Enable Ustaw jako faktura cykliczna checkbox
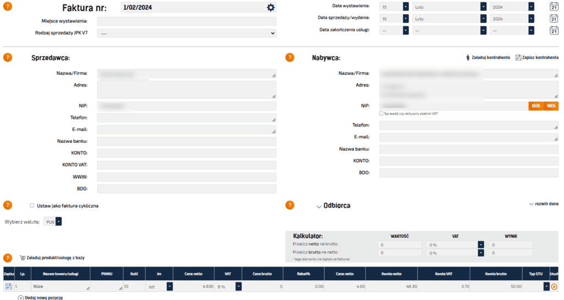564x300 pixels. [32, 205]
